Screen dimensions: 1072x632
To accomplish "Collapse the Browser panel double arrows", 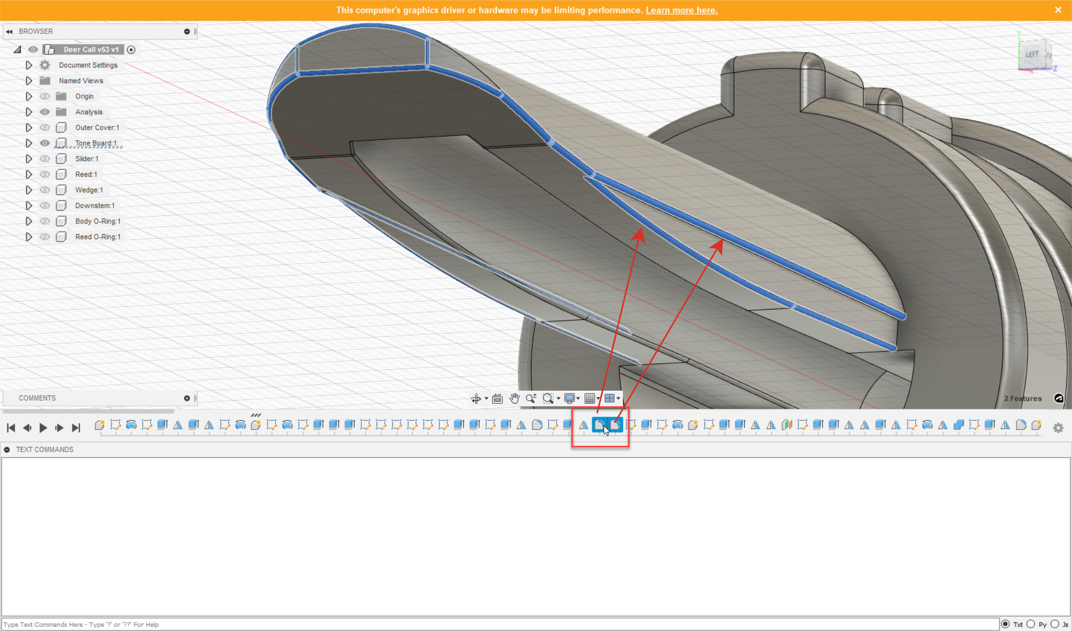I will 9,31.
